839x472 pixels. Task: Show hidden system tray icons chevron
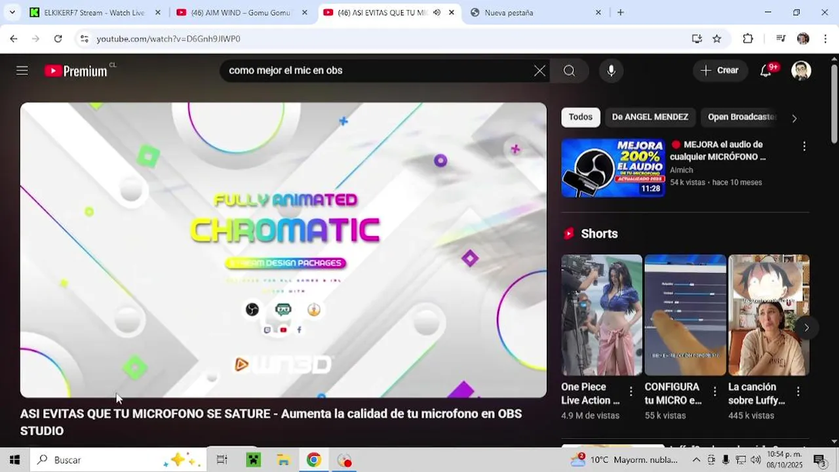696,460
